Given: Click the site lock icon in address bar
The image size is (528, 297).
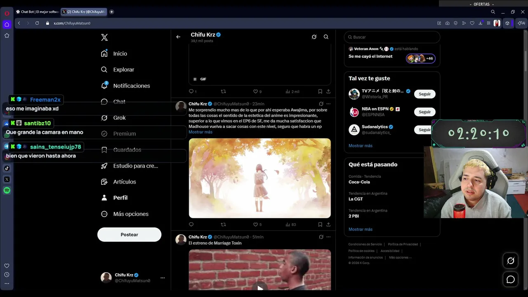Looking at the screenshot, I should pos(47,23).
